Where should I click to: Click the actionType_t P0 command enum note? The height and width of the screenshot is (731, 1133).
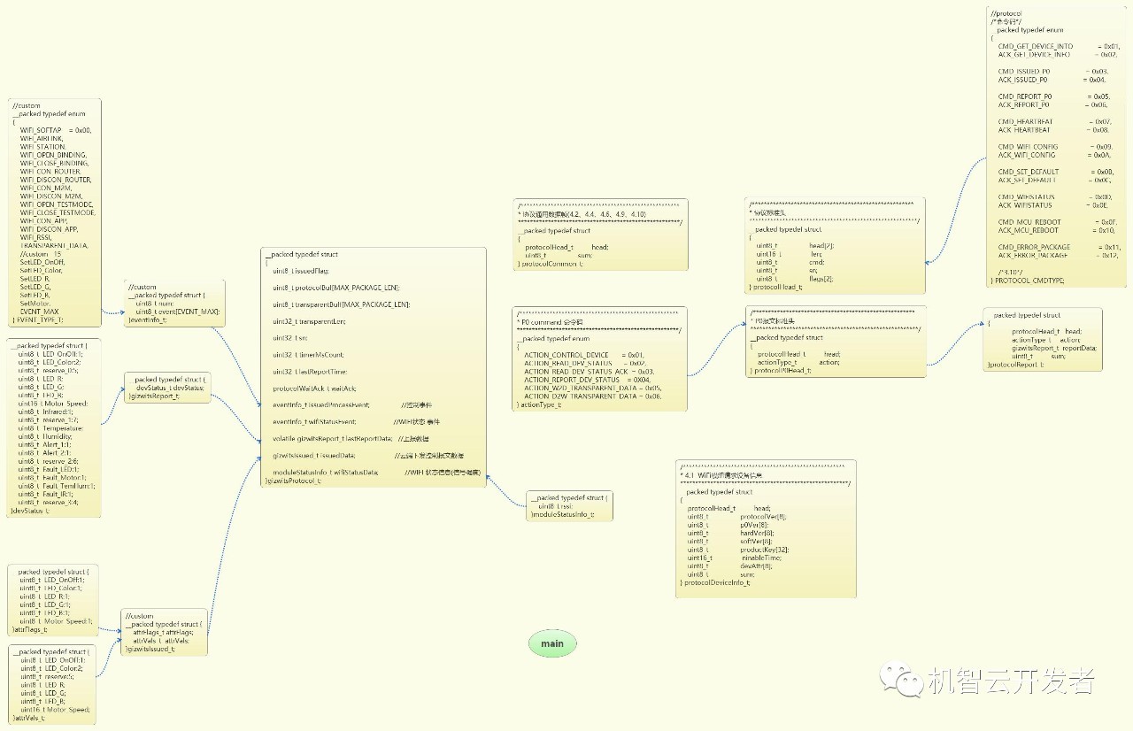click(x=599, y=358)
